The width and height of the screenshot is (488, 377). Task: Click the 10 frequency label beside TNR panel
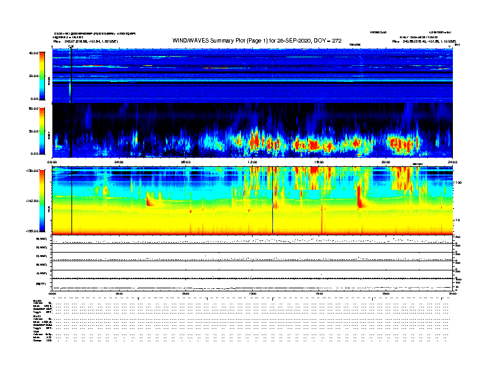pyautogui.click(x=457, y=220)
